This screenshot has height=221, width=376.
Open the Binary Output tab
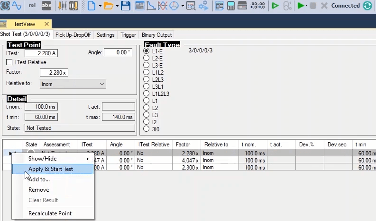[156, 35]
